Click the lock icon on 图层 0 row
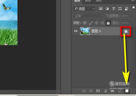Viewport: 136px width, 96px height. click(126, 31)
